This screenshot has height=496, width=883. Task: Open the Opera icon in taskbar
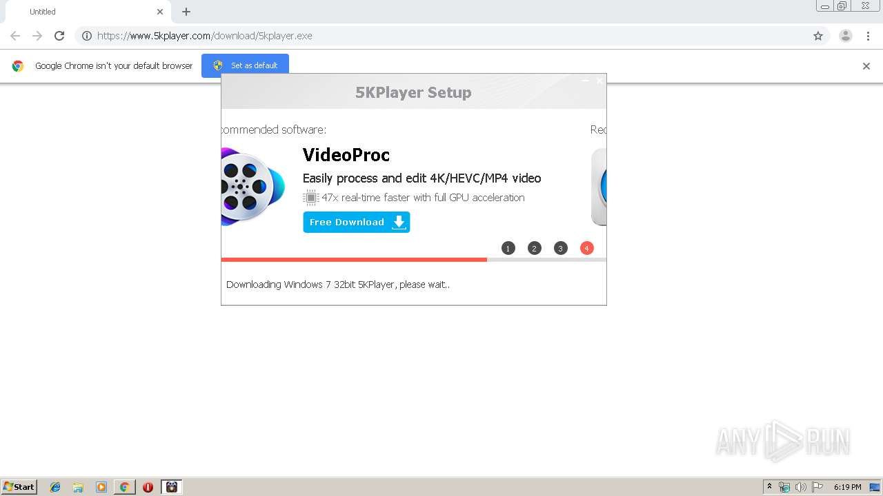(x=148, y=487)
